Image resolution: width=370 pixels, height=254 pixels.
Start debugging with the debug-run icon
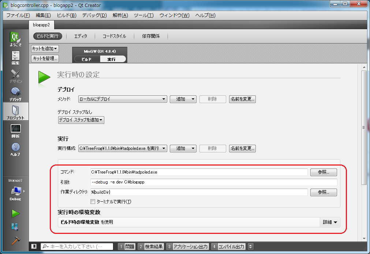pyautogui.click(x=15, y=227)
